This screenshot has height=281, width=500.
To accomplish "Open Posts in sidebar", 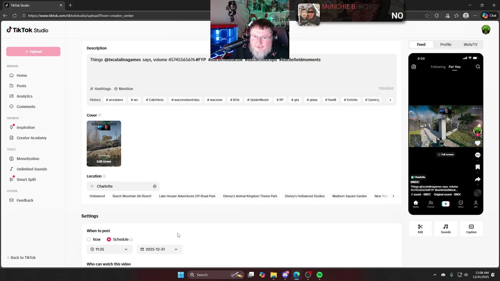I will tap(21, 86).
